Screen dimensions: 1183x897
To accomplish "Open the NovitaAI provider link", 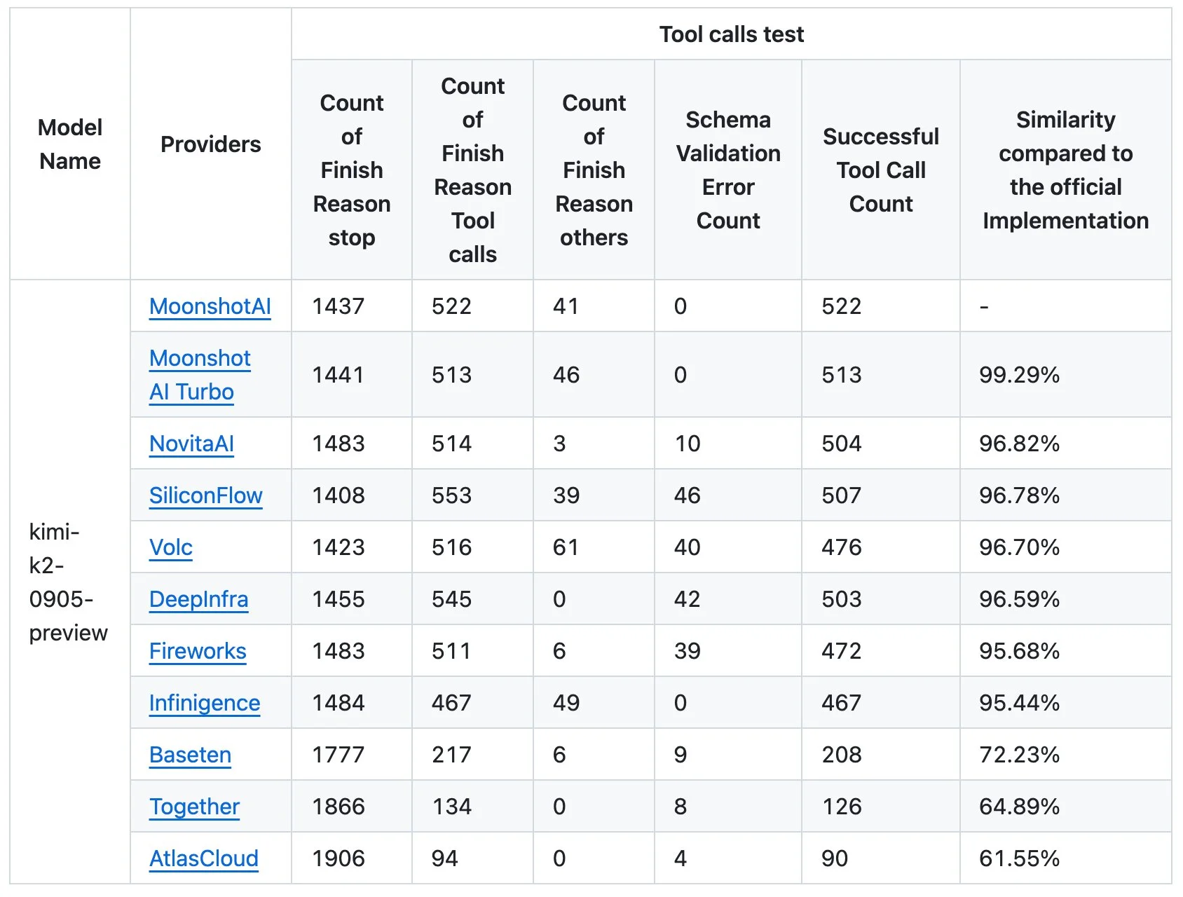I will pyautogui.click(x=191, y=443).
